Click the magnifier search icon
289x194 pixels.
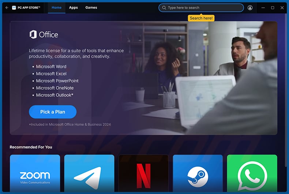(164, 8)
